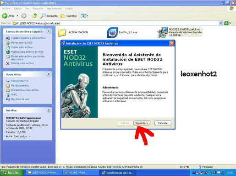Click Cambiar nombre a este archivo
Image resolution: width=236 pixels, height=176 pixels.
tap(28, 38)
